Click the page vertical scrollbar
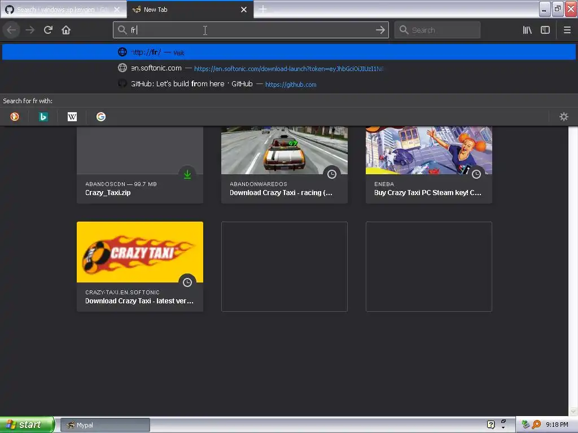This screenshot has height=433, width=578. point(573,271)
